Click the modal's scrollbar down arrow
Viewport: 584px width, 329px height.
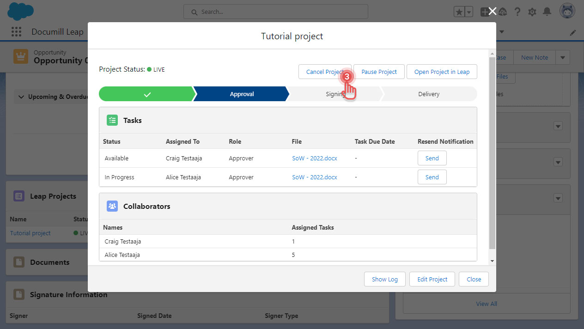click(x=492, y=261)
